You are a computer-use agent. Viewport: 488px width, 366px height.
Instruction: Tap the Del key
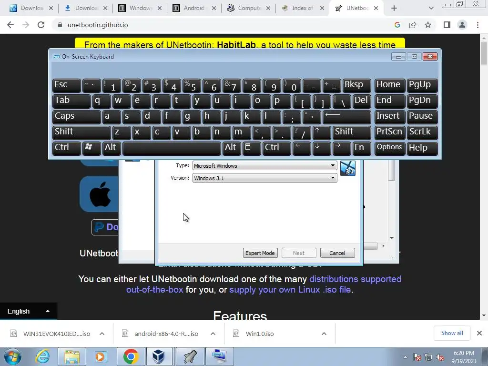(362, 101)
